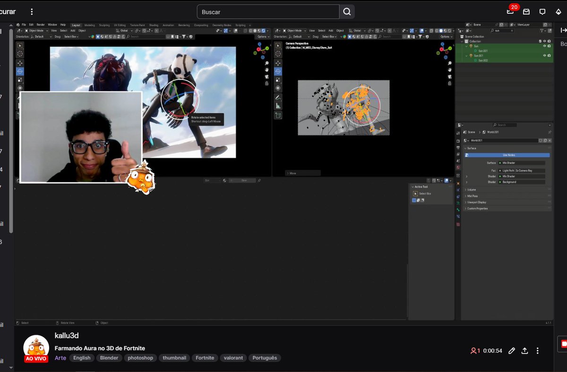
Task: Open the orange Object properties tab icon
Action: click(458, 183)
